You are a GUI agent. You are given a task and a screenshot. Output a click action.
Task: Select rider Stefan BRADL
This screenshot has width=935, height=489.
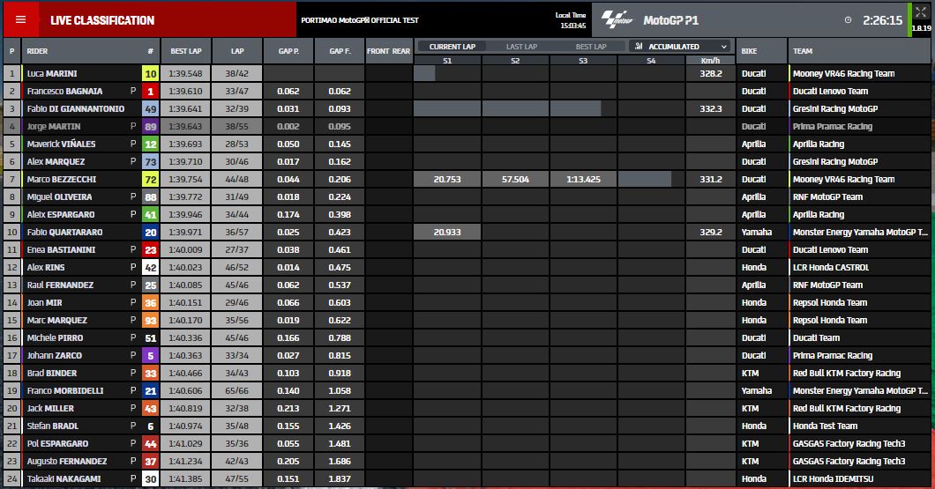tap(52, 426)
